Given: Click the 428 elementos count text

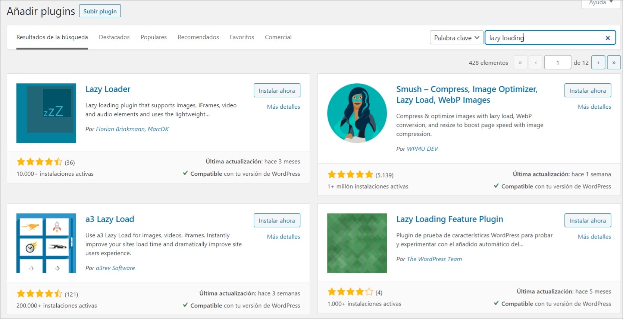Looking at the screenshot, I should (x=488, y=63).
